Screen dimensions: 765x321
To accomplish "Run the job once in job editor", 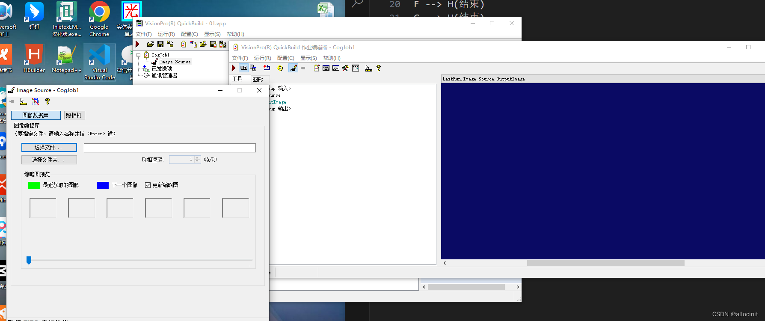I will (234, 68).
